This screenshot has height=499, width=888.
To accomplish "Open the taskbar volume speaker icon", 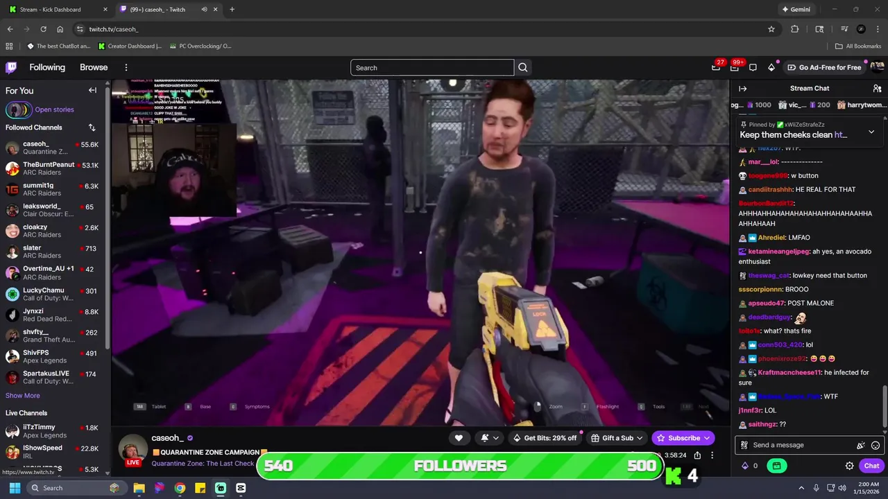I will 842,488.
